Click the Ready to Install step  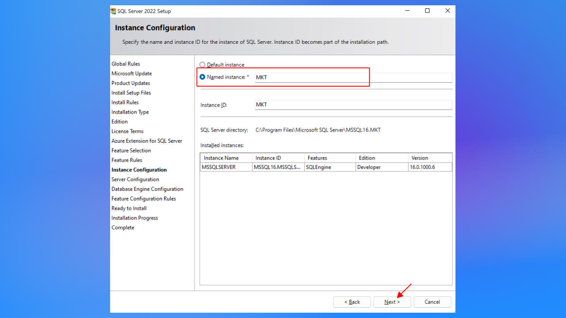tap(129, 208)
